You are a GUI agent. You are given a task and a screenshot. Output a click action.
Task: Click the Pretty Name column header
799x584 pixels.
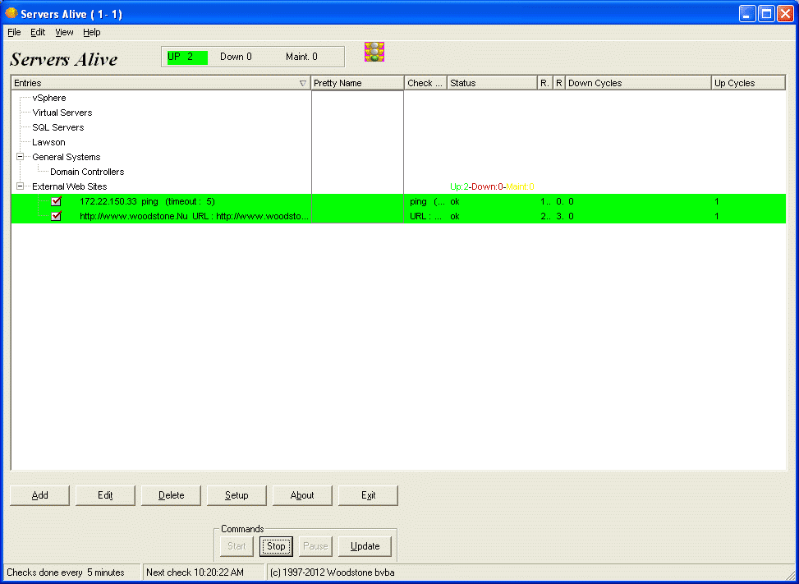click(x=357, y=83)
